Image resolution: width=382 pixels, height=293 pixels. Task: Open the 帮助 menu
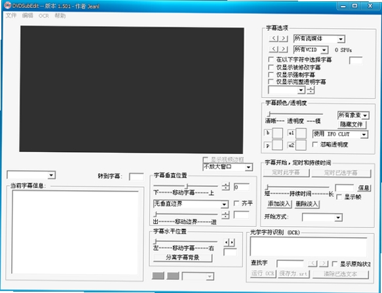(x=60, y=16)
